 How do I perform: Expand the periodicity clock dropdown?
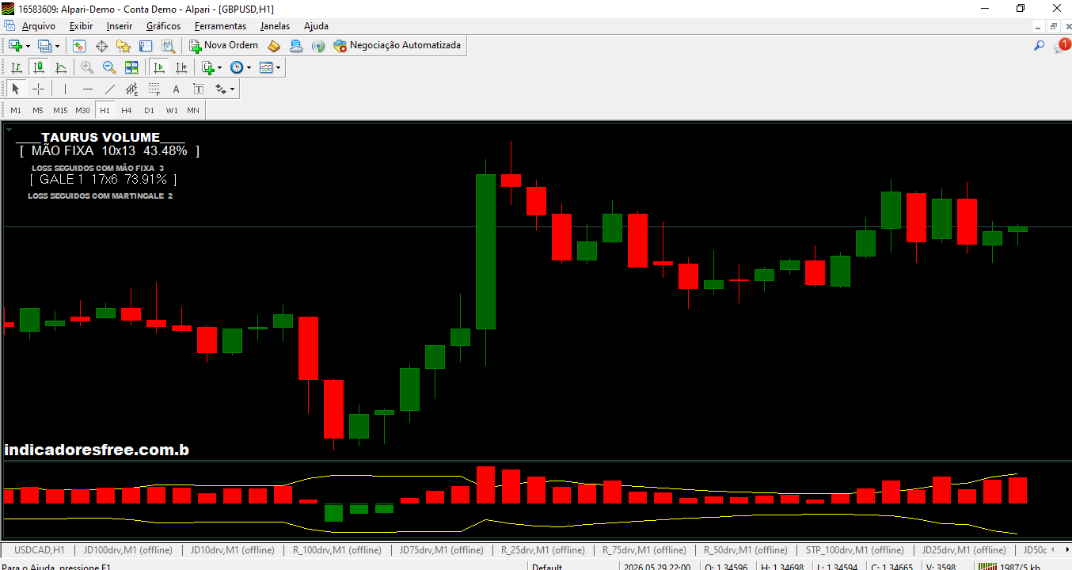[x=249, y=68]
